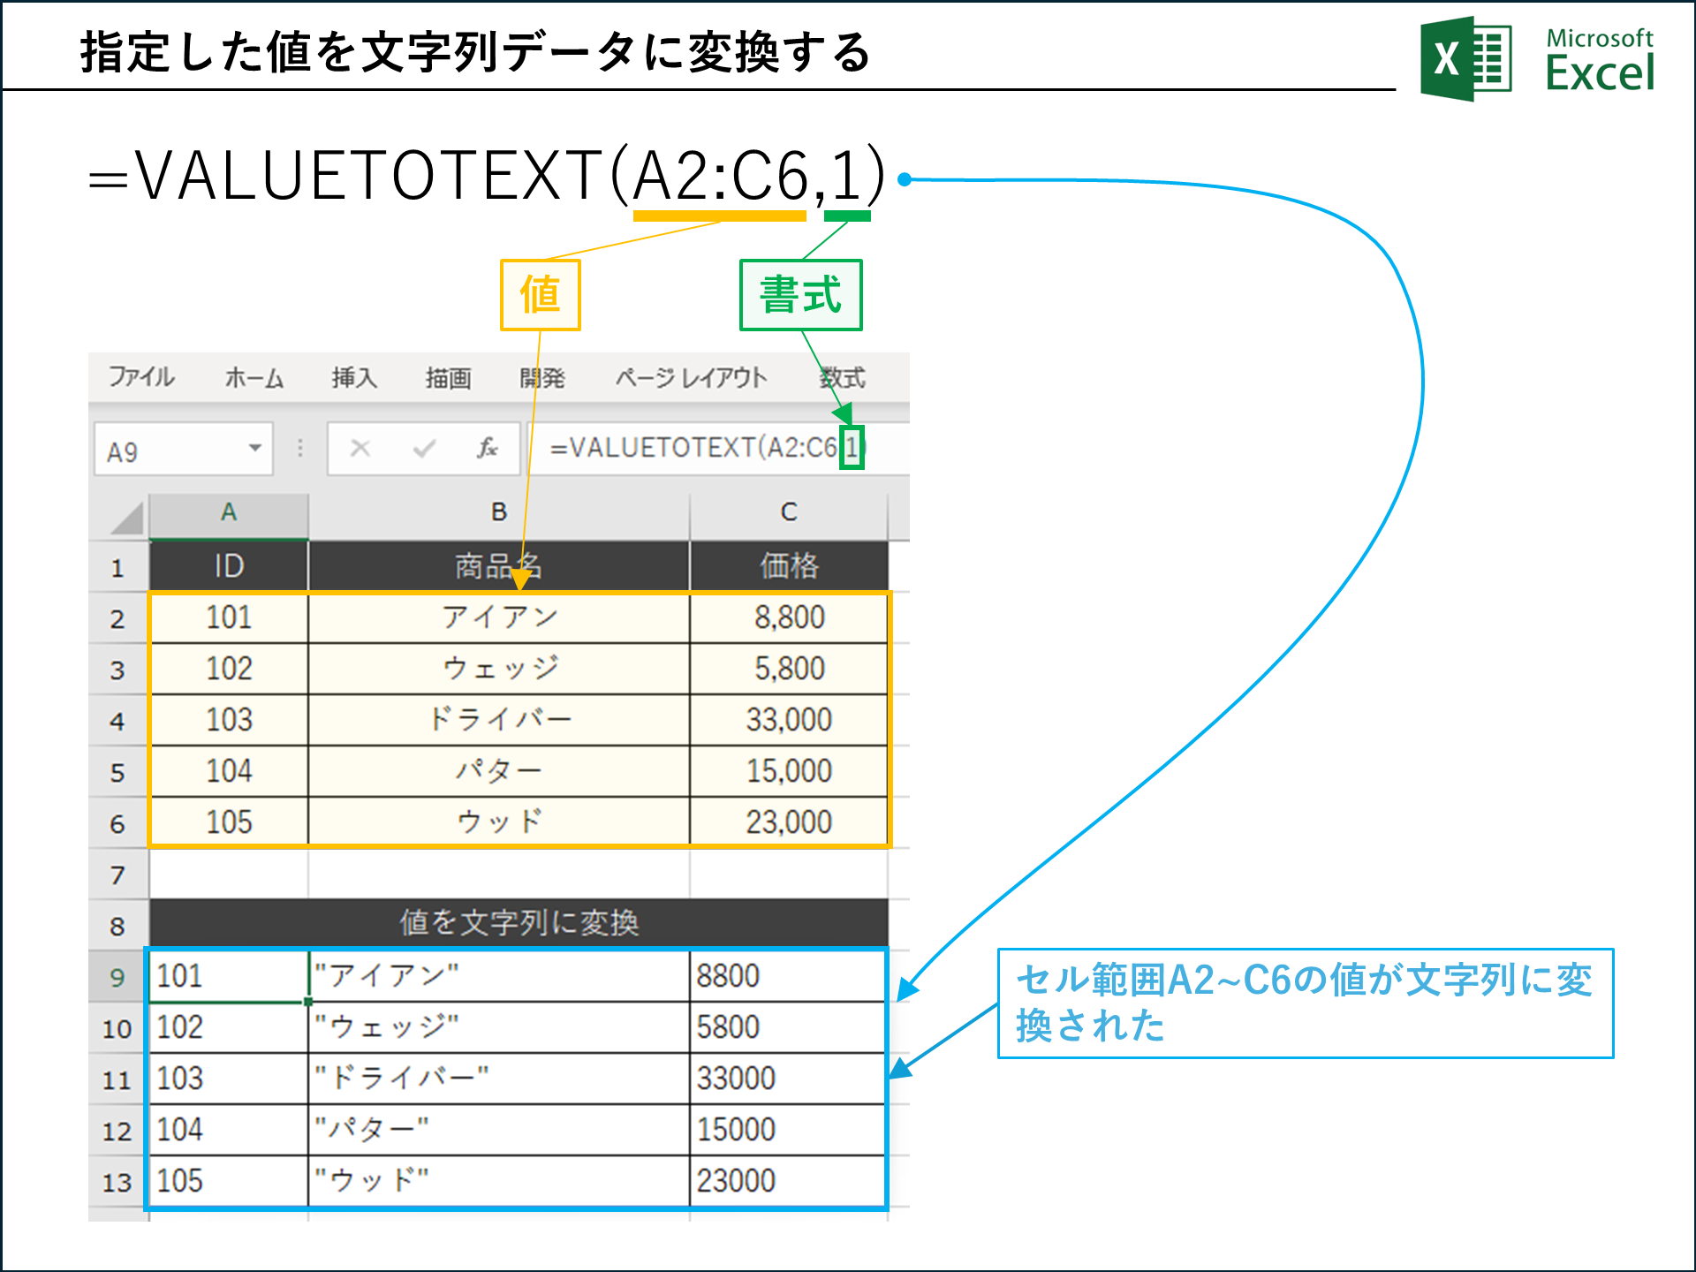Screen dimensions: 1696x1272
Task: Select the 描画 tab
Action: pyautogui.click(x=448, y=378)
